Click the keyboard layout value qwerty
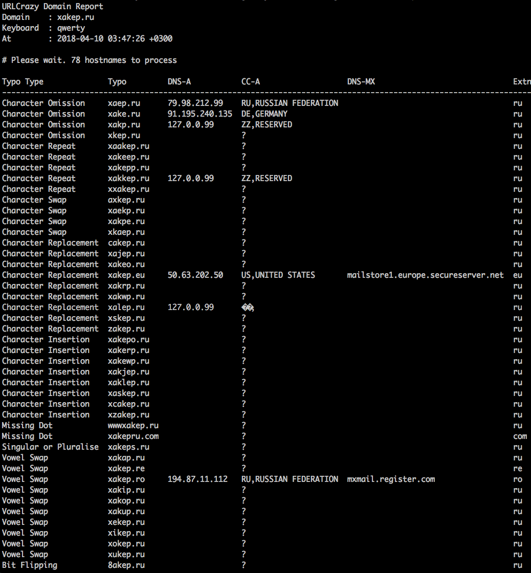The image size is (531, 573). pyautogui.click(x=71, y=28)
